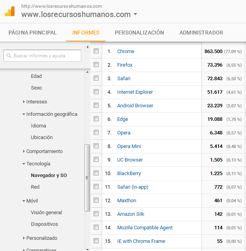Open the Idioma report
Image resolution: width=246 pixels, height=251 pixels.
click(x=38, y=125)
